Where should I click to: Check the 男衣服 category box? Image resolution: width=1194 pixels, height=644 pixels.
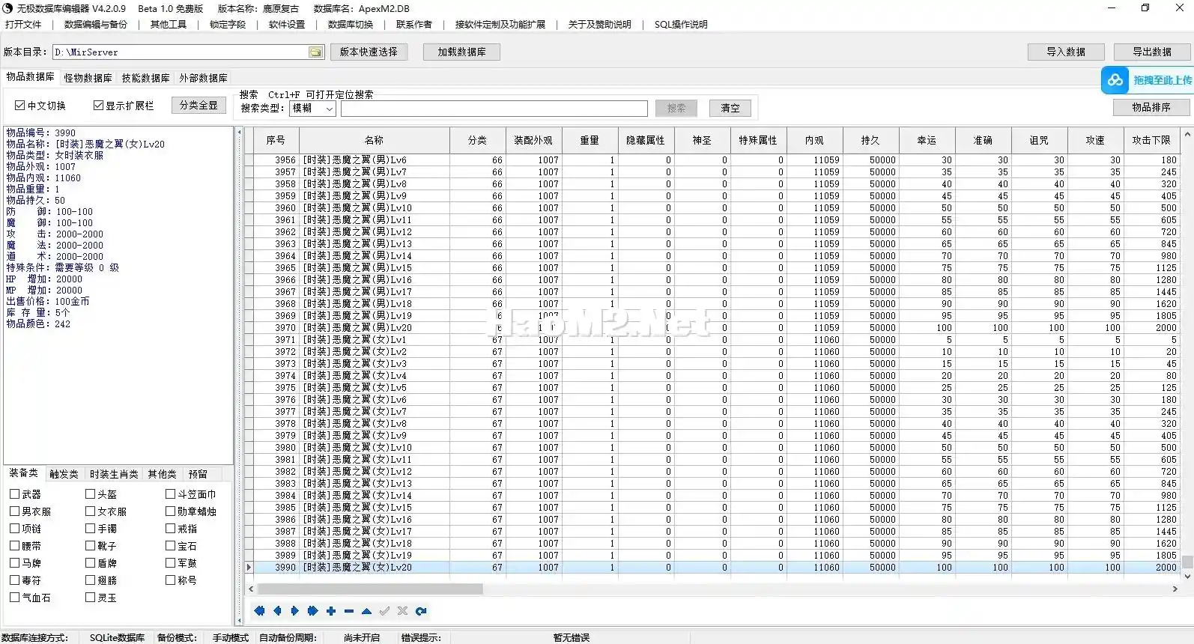click(14, 511)
